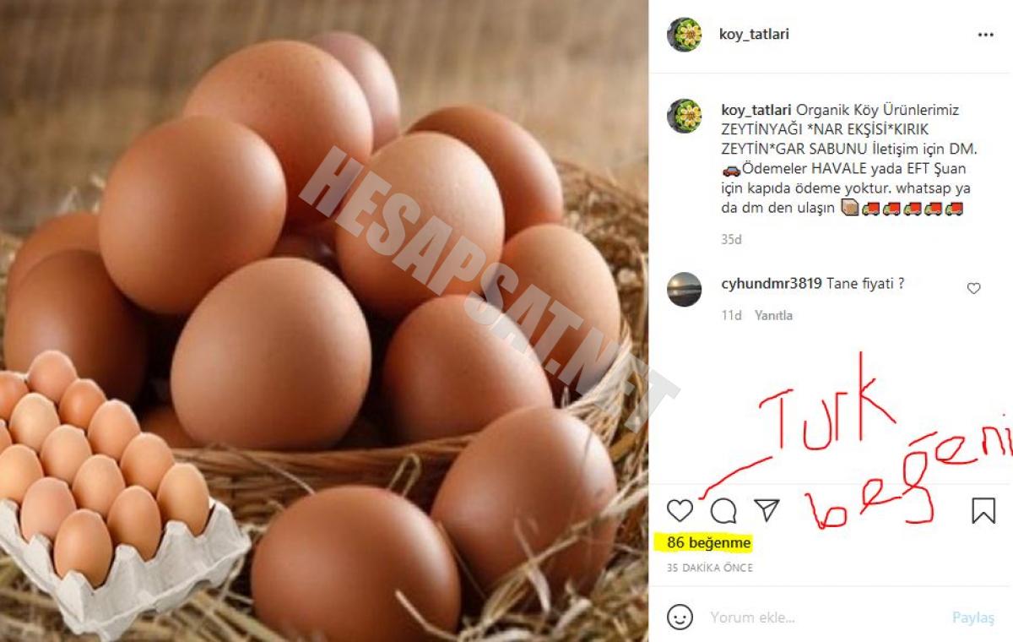Open the emoji picker smiley icon
1013x642 pixels.
(x=680, y=618)
